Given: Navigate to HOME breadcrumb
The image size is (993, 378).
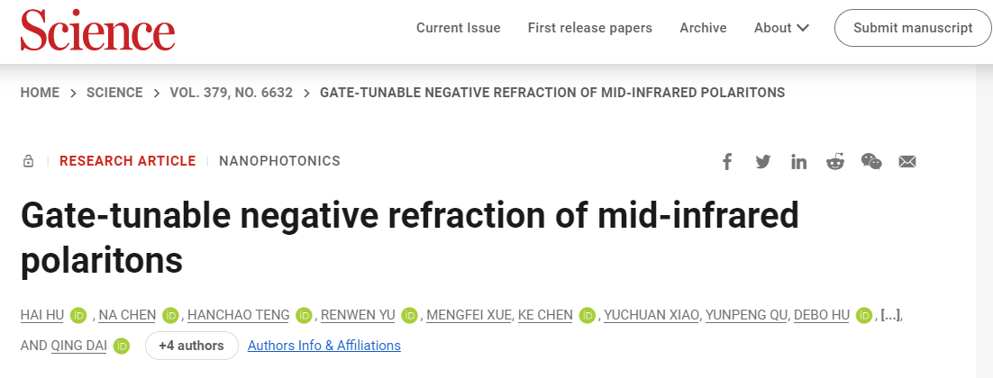Looking at the screenshot, I should pyautogui.click(x=40, y=93).
